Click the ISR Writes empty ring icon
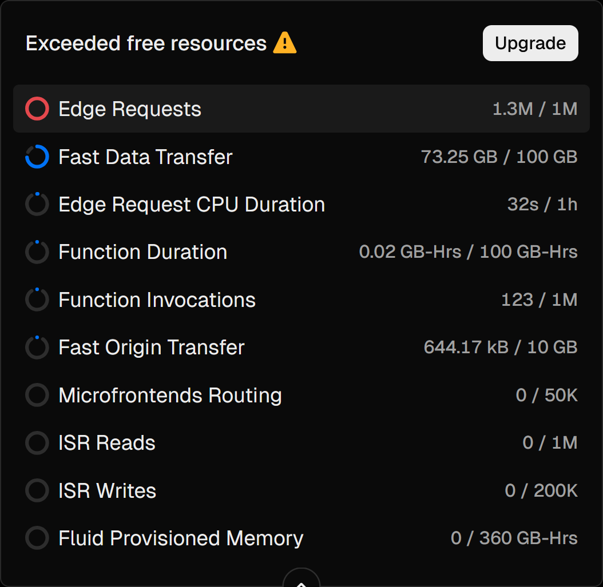The image size is (603, 587). 37,490
